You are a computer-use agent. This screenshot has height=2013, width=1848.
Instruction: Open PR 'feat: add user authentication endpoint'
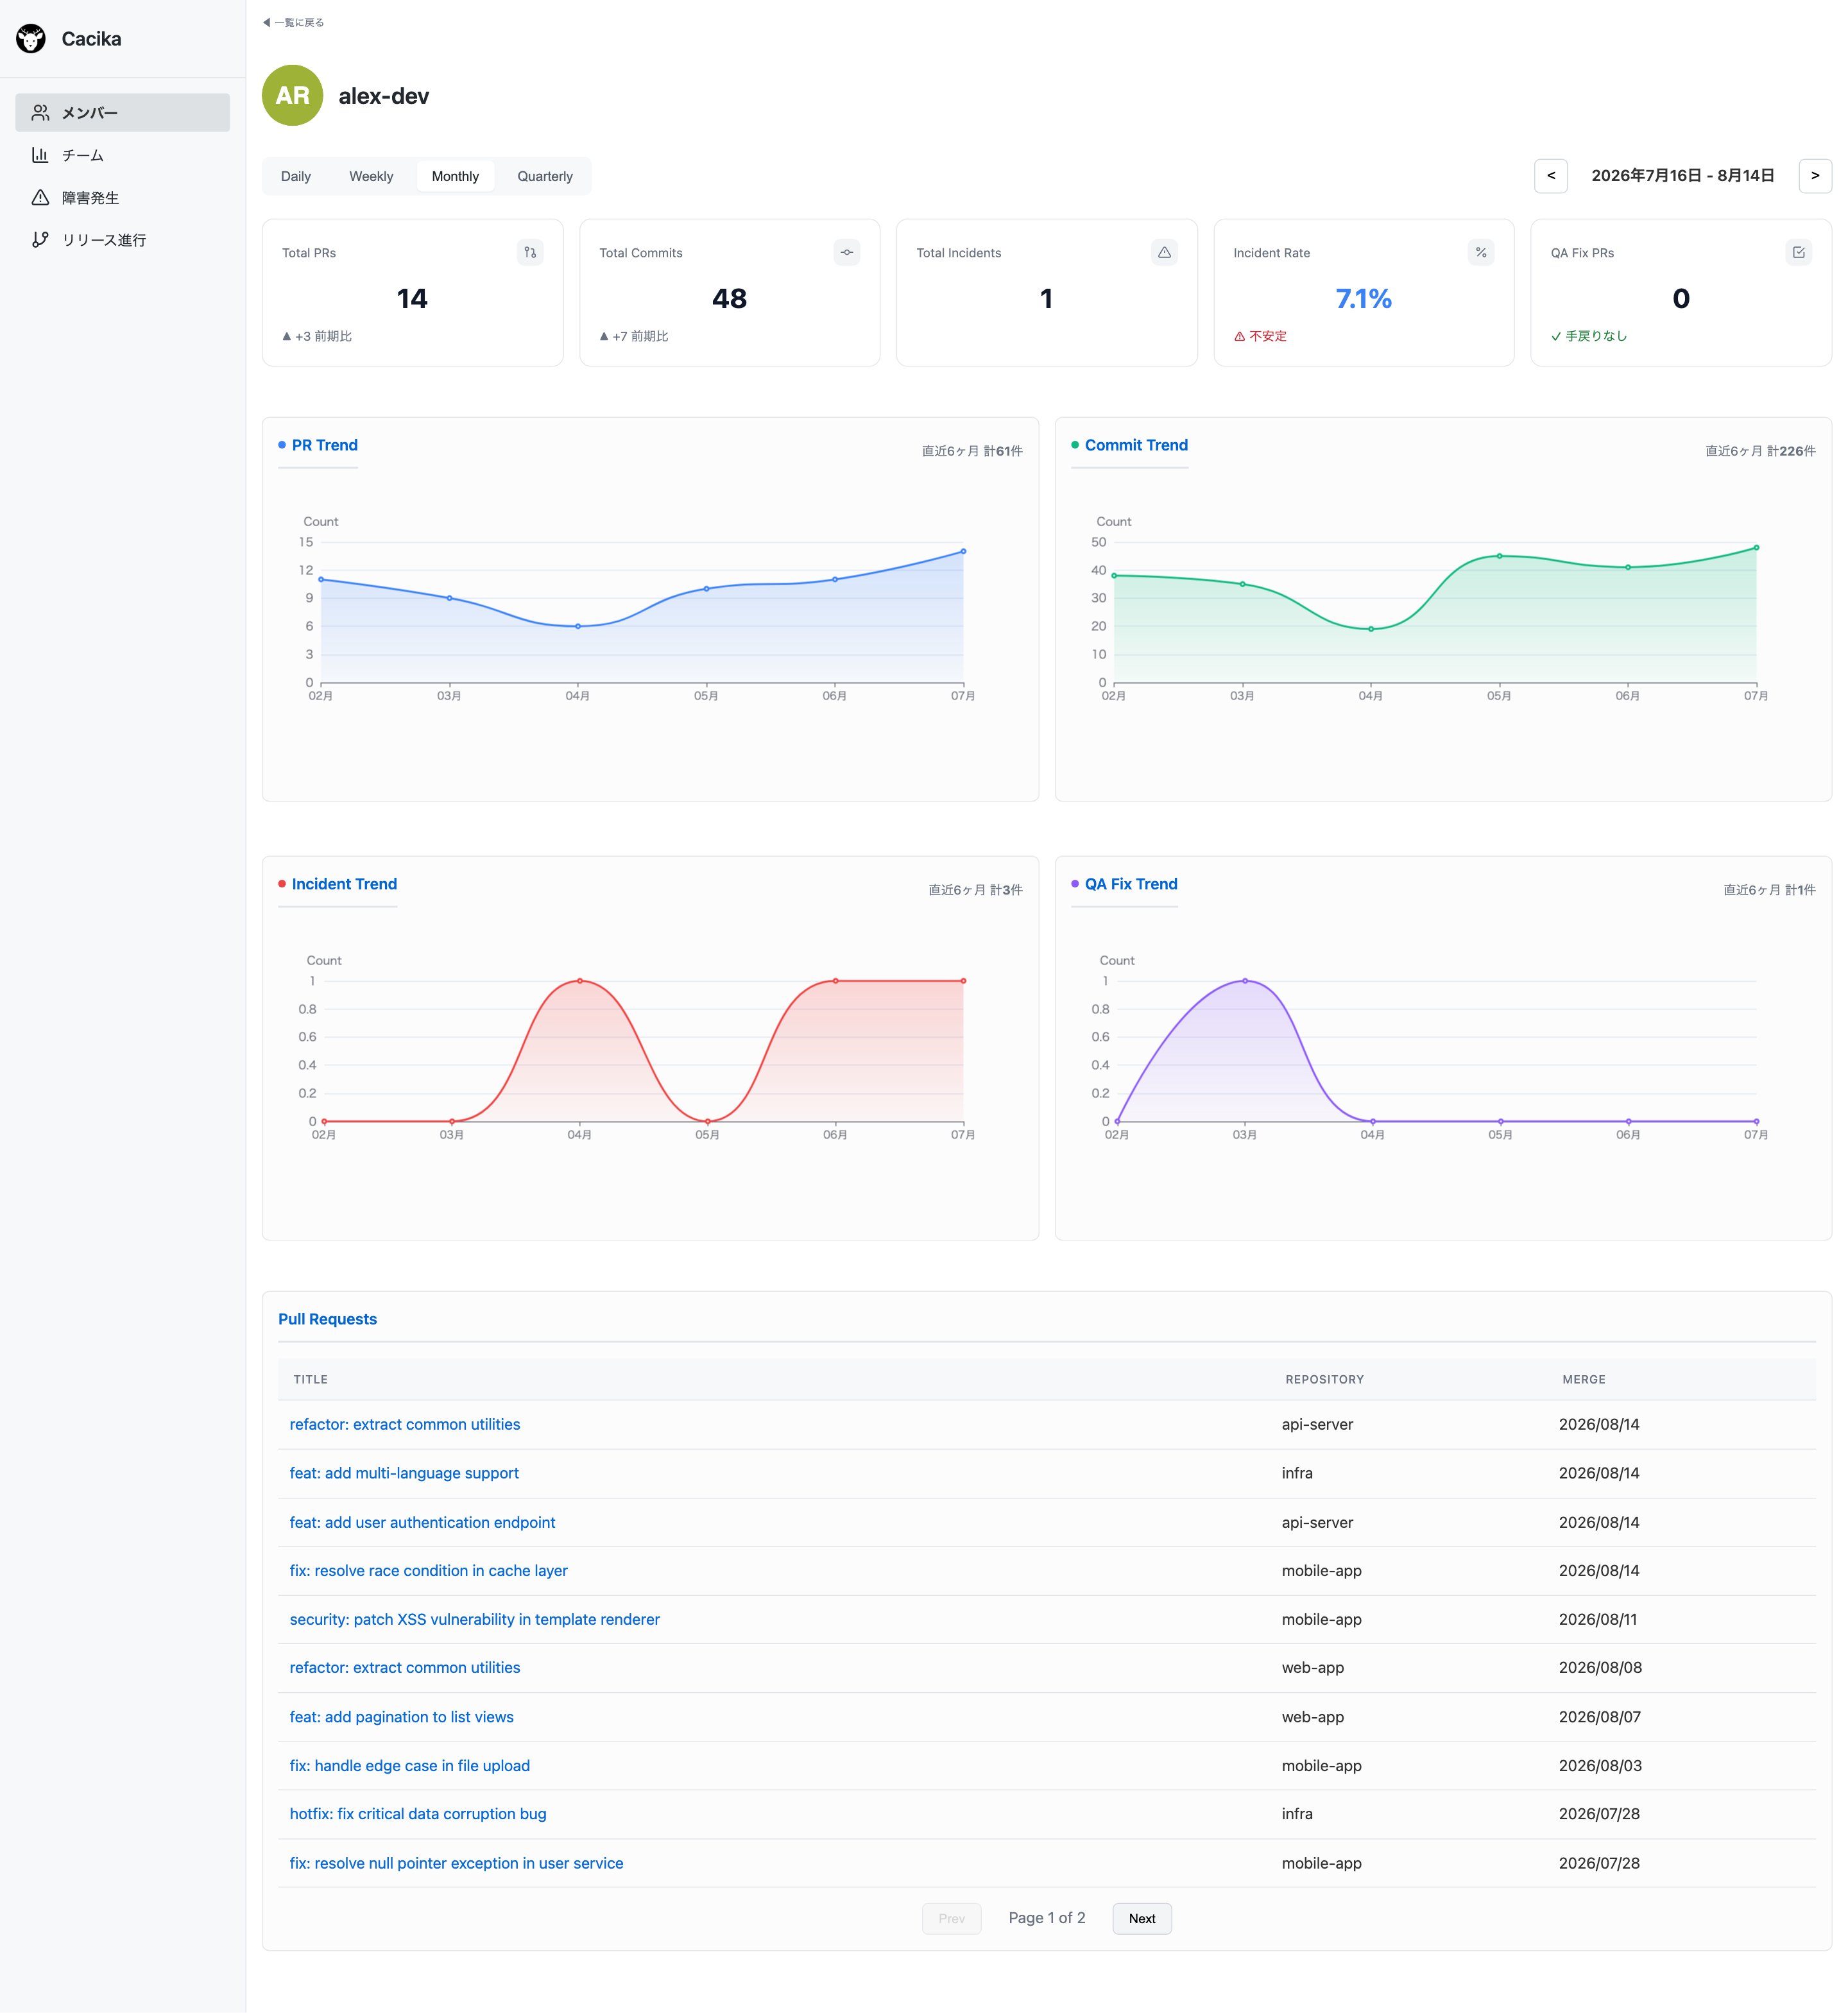[x=422, y=1522]
